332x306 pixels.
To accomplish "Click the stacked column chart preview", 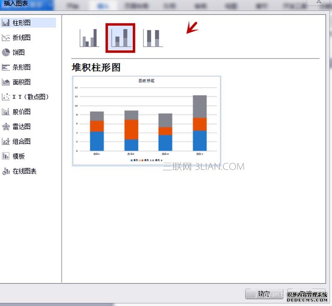I will point(146,121).
